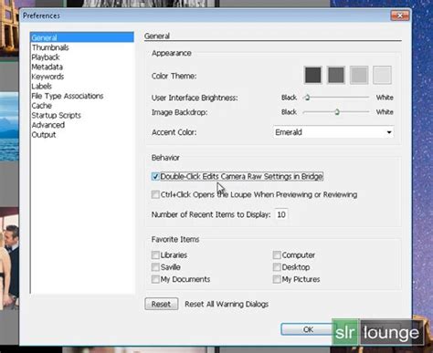Open the Cache preferences category

tap(41, 106)
